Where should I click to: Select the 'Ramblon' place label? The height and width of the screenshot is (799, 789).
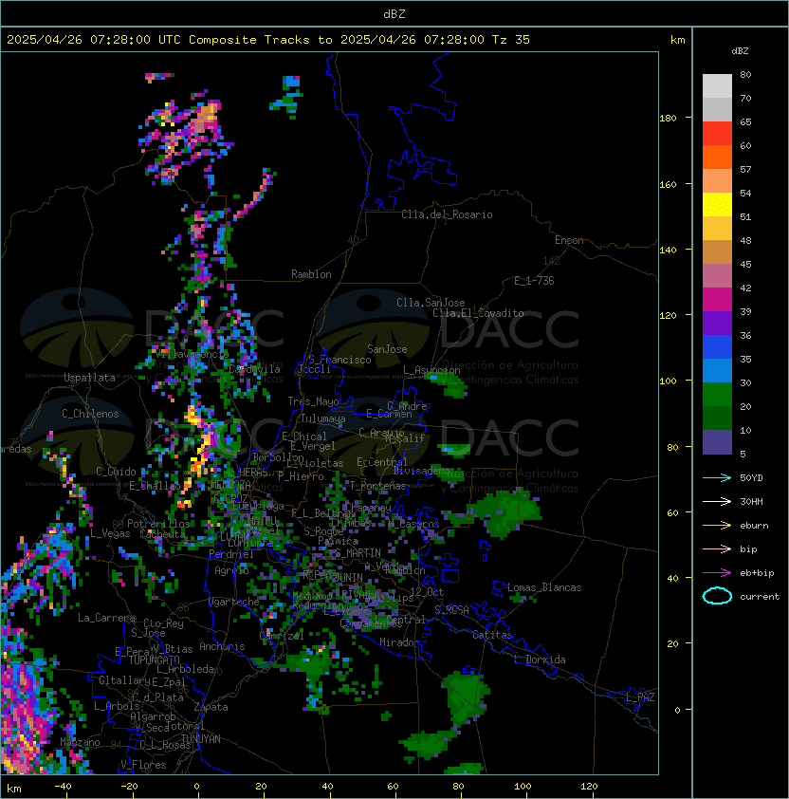pos(311,274)
